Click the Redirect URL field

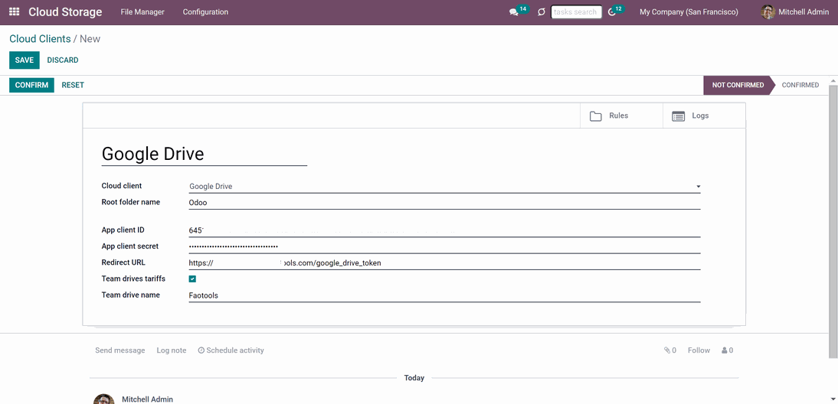coord(444,263)
